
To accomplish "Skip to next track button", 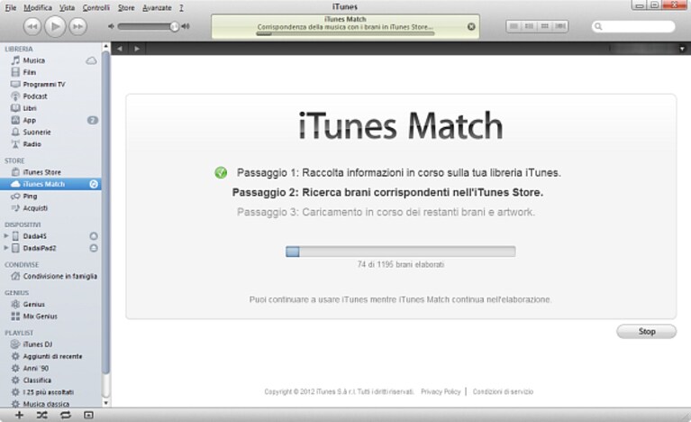I will (77, 27).
